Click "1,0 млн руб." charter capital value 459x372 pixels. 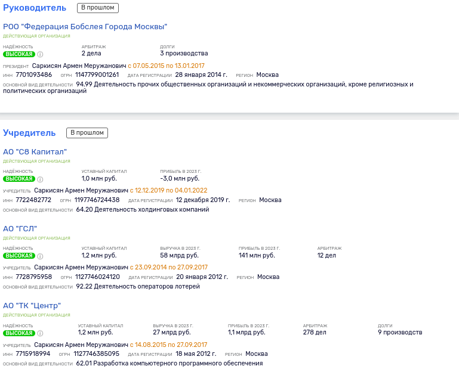(99, 178)
